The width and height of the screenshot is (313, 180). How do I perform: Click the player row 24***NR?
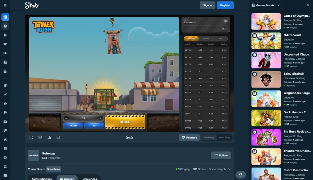pyautogui.click(x=206, y=50)
